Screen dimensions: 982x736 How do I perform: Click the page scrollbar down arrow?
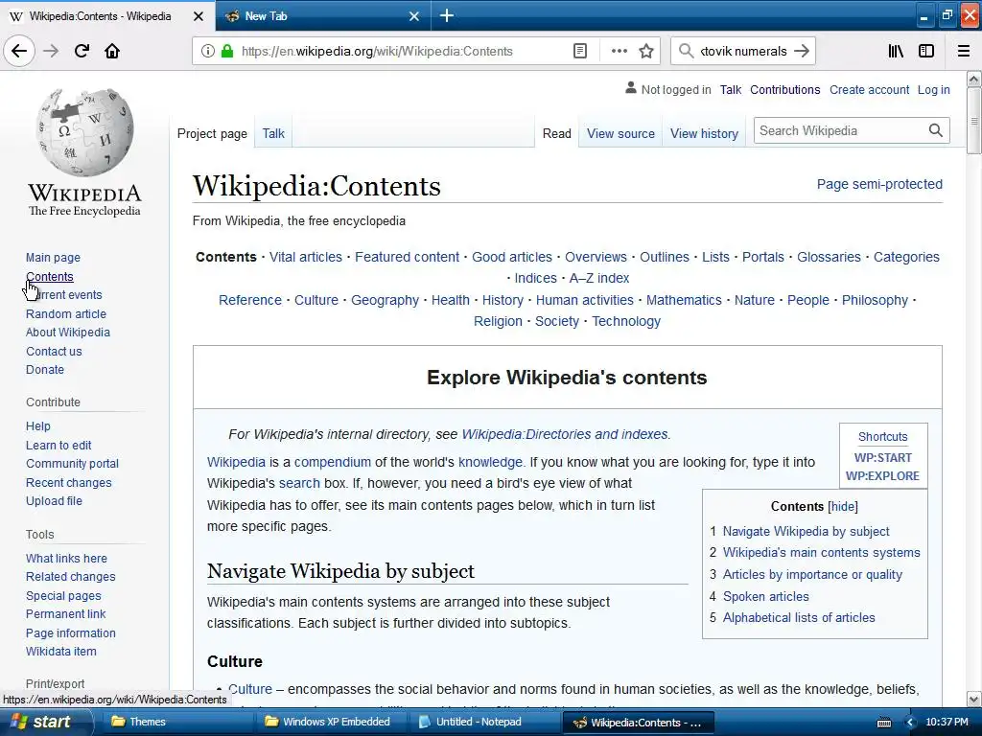[x=973, y=699]
